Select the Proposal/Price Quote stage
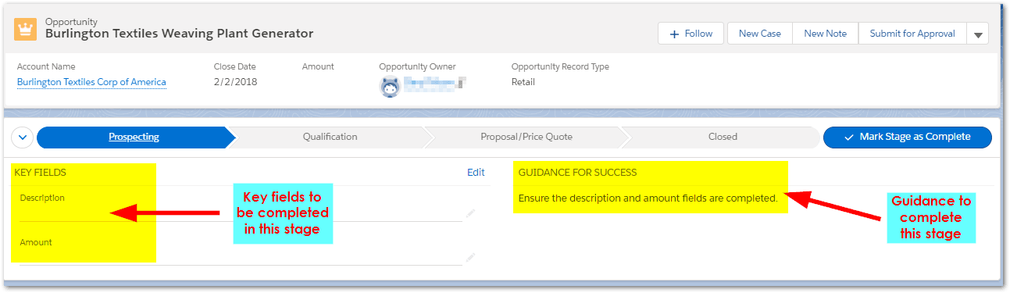Viewport: 1010px width, 293px height. [x=526, y=137]
